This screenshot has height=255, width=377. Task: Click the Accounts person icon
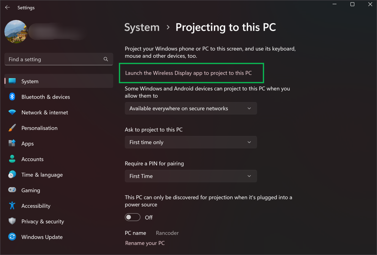pos(12,159)
